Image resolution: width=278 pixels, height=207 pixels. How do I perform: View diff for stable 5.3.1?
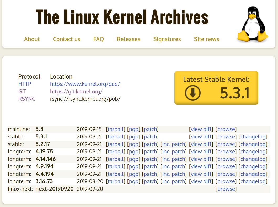click(x=201, y=137)
